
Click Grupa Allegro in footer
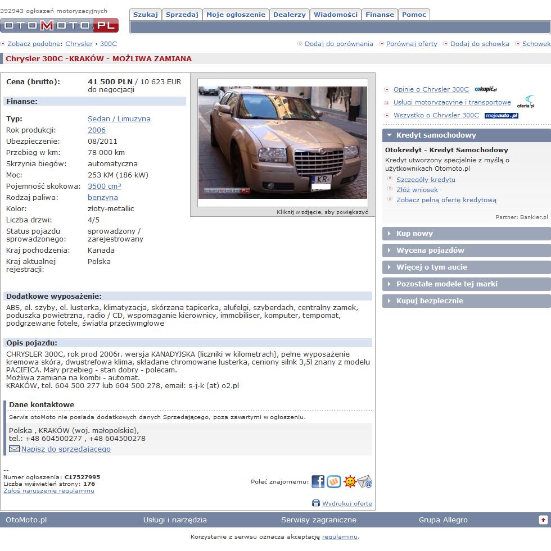[444, 520]
